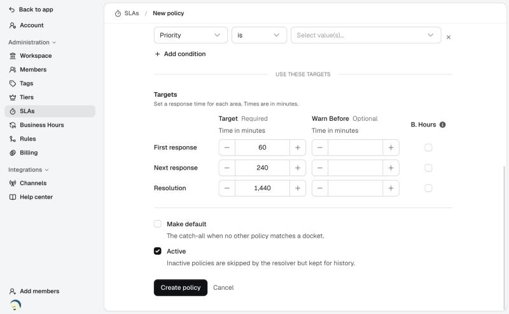Increase First response Warn Before with plus
Viewport: 509px width, 314px height.
(x=391, y=147)
